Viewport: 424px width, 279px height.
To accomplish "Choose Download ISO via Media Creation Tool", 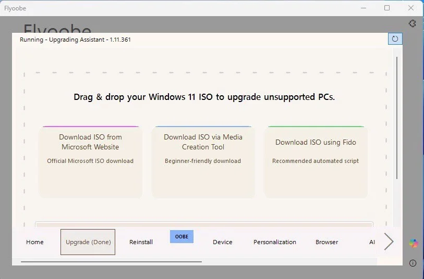I will pyautogui.click(x=203, y=162).
